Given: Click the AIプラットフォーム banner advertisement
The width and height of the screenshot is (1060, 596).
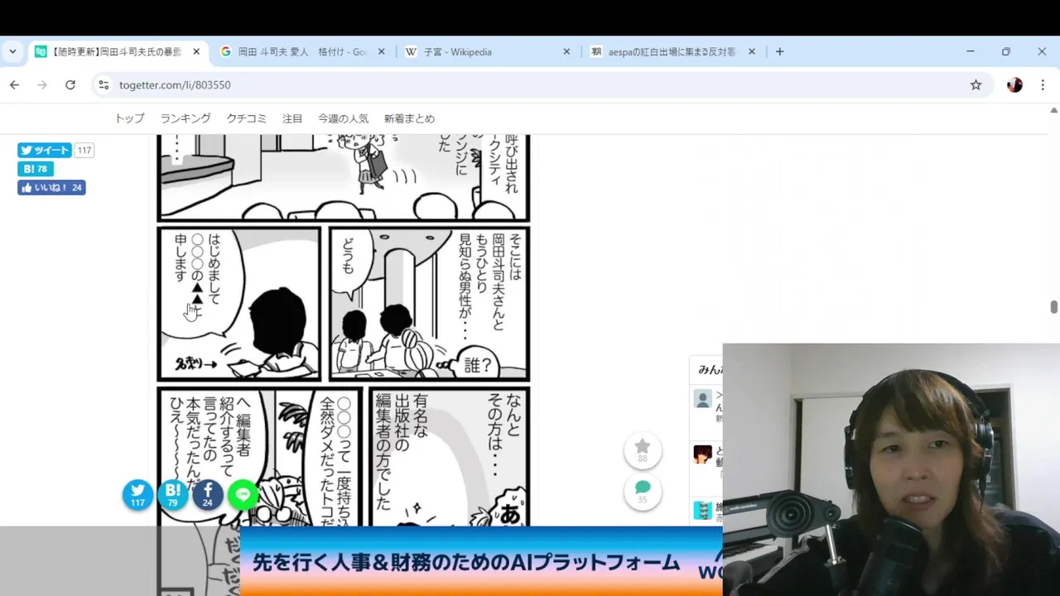Looking at the screenshot, I should (480, 561).
